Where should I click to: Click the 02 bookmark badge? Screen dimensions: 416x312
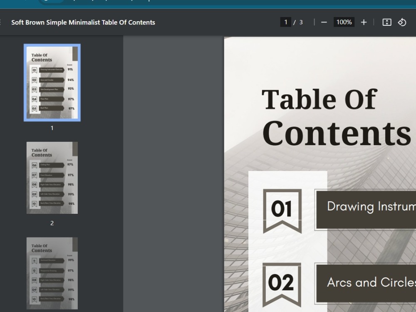click(x=282, y=285)
